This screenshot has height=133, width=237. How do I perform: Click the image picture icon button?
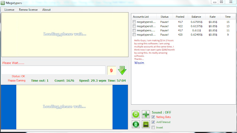146,124
